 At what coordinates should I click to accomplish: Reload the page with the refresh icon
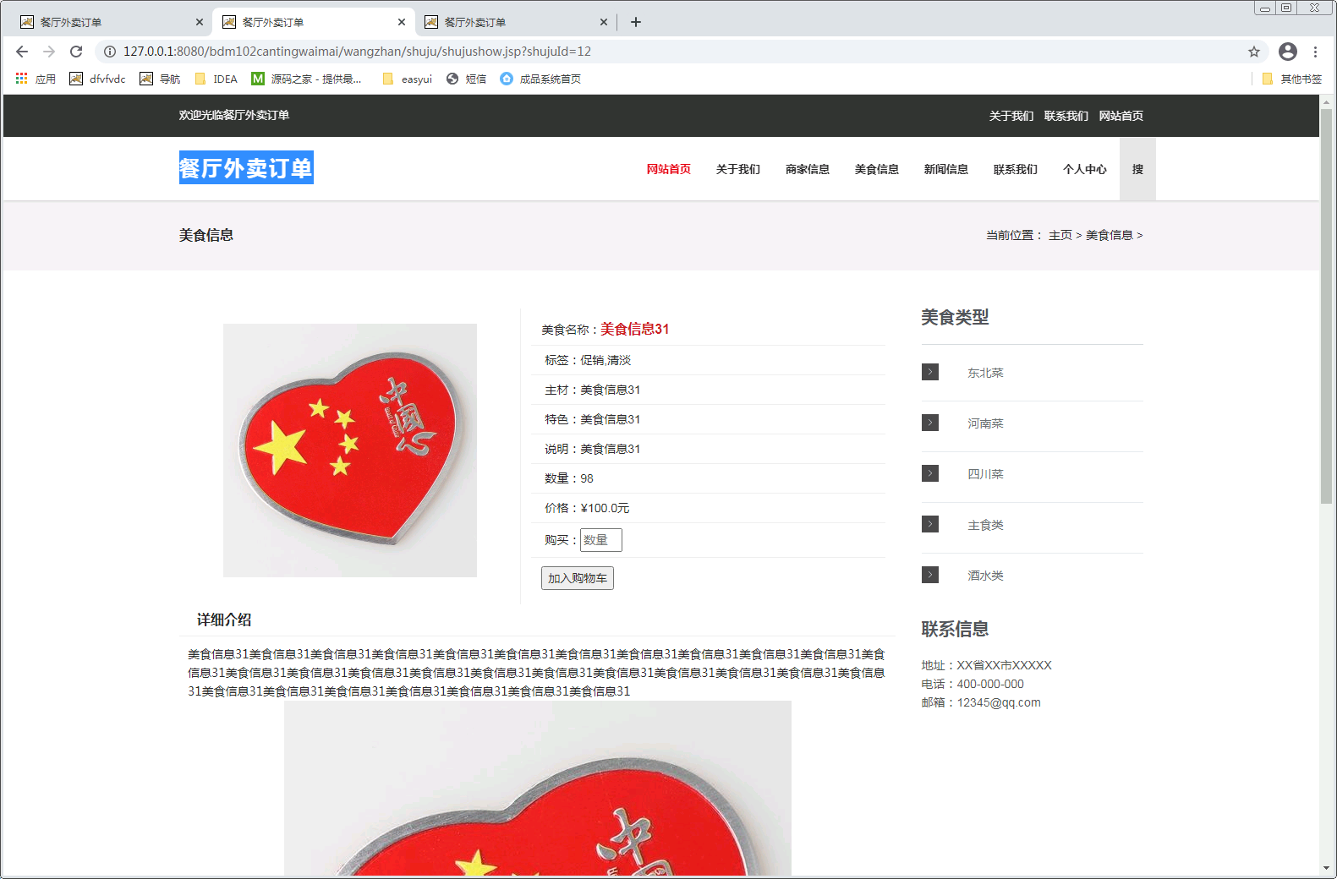tap(76, 52)
